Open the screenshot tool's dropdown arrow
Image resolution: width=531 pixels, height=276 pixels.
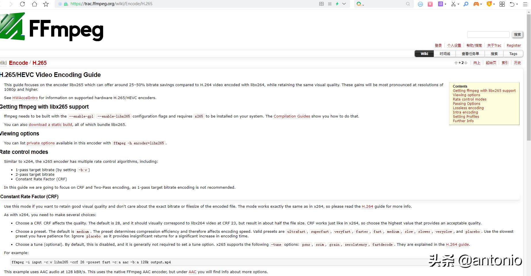[458, 4]
